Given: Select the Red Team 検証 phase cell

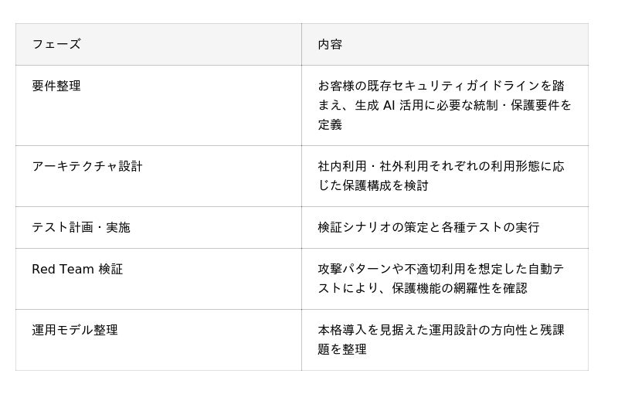Looking at the screenshot, I should (x=77, y=269).
